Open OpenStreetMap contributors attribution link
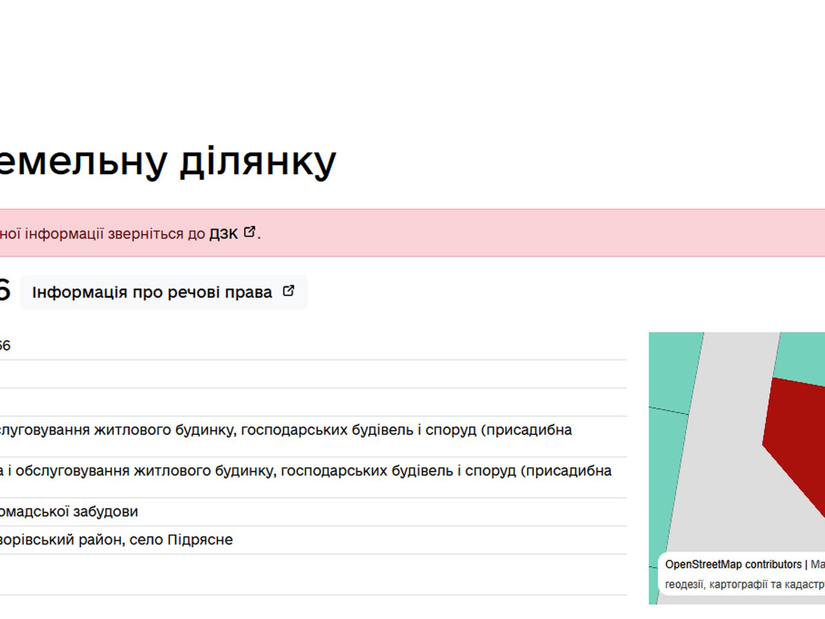The image size is (825, 619). [x=733, y=564]
